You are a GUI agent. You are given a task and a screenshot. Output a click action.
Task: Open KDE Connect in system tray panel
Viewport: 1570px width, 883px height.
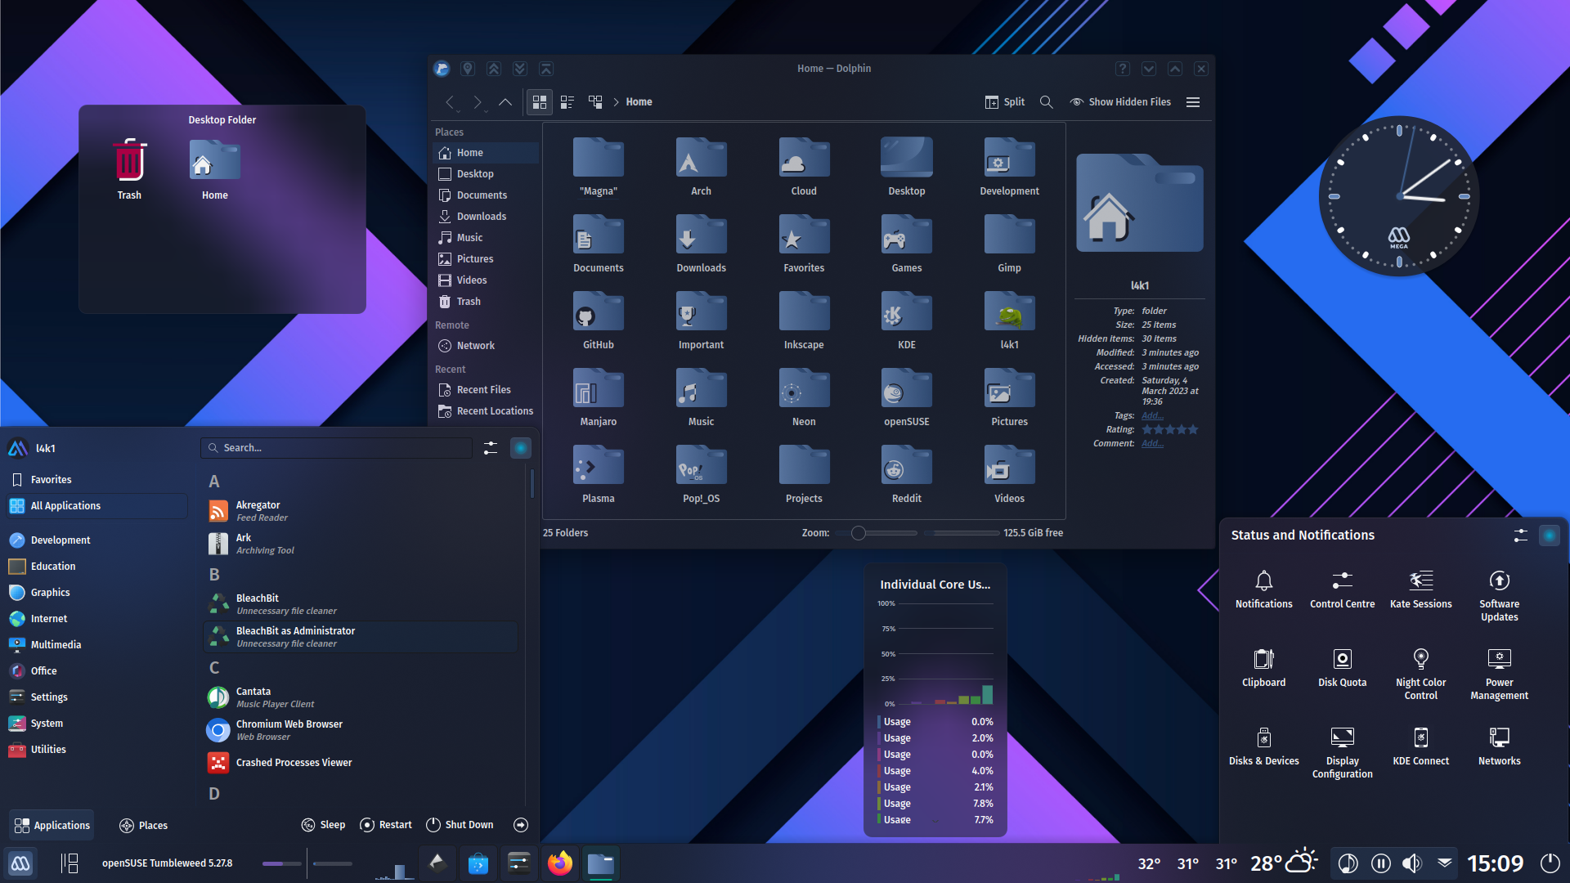click(x=1420, y=747)
